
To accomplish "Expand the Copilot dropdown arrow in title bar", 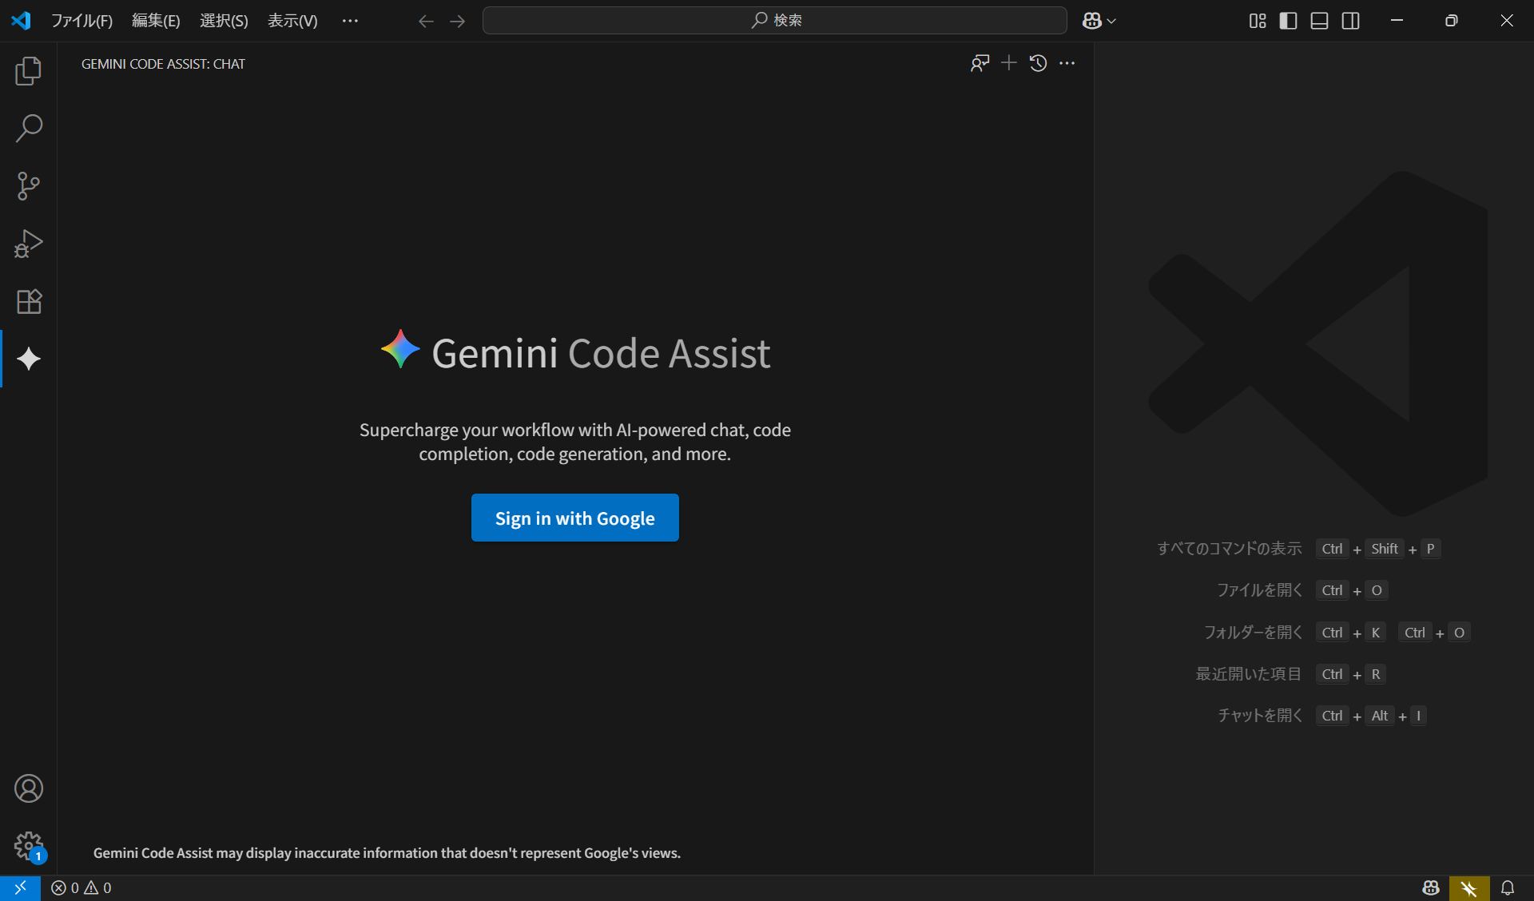I will (x=1111, y=21).
